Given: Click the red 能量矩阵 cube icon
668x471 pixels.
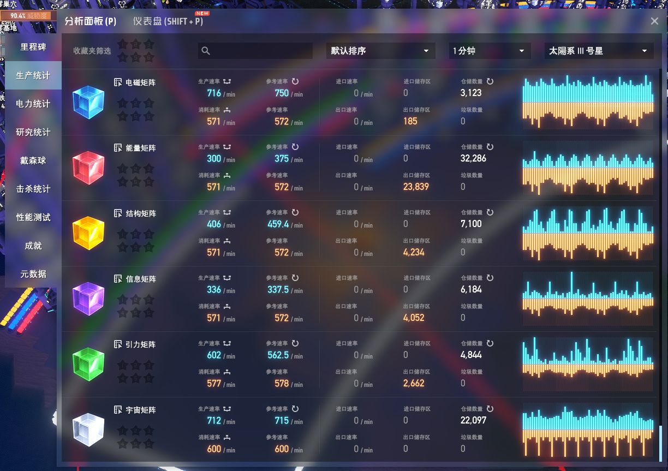Looking at the screenshot, I should click(x=88, y=168).
